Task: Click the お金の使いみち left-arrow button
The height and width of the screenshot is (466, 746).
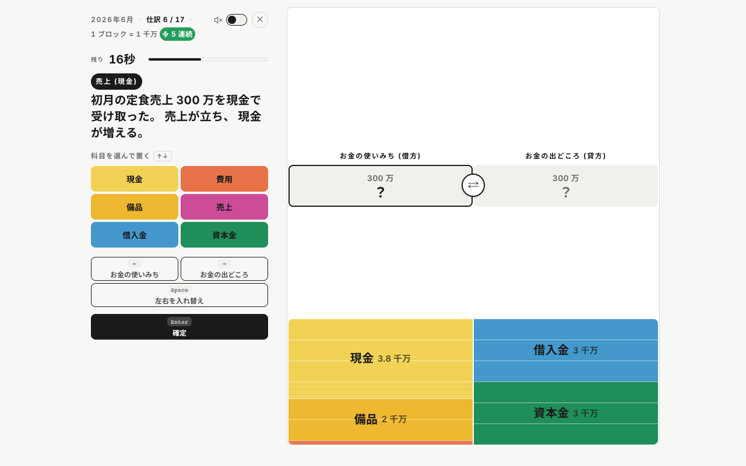Action: click(x=135, y=269)
